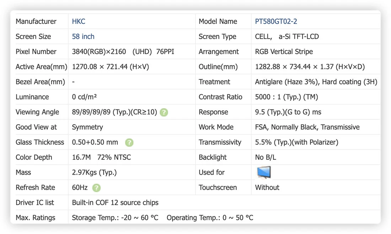Screen dimensions: 391x234
Task: Select the Screen Type value CELL, a-Si TFT-LCD
Action: [x=287, y=37]
